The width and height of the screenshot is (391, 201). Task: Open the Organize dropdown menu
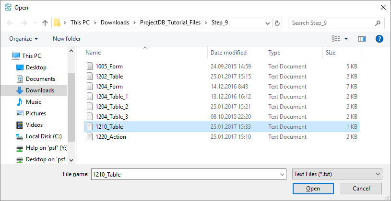(24, 39)
